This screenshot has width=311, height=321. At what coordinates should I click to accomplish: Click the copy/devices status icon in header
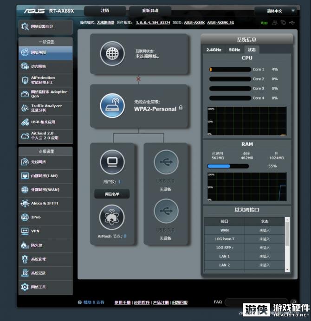coord(283,23)
